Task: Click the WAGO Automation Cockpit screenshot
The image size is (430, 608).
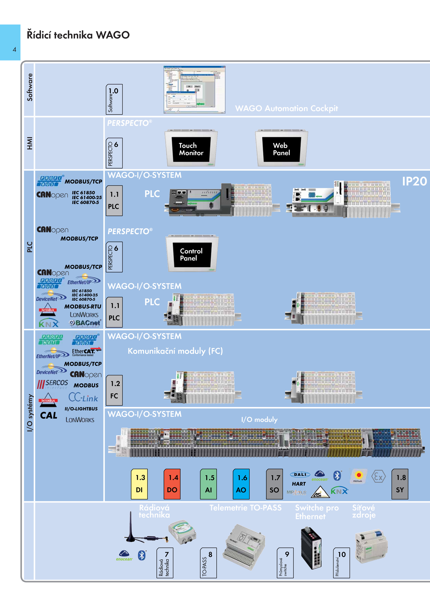Action: coord(195,89)
